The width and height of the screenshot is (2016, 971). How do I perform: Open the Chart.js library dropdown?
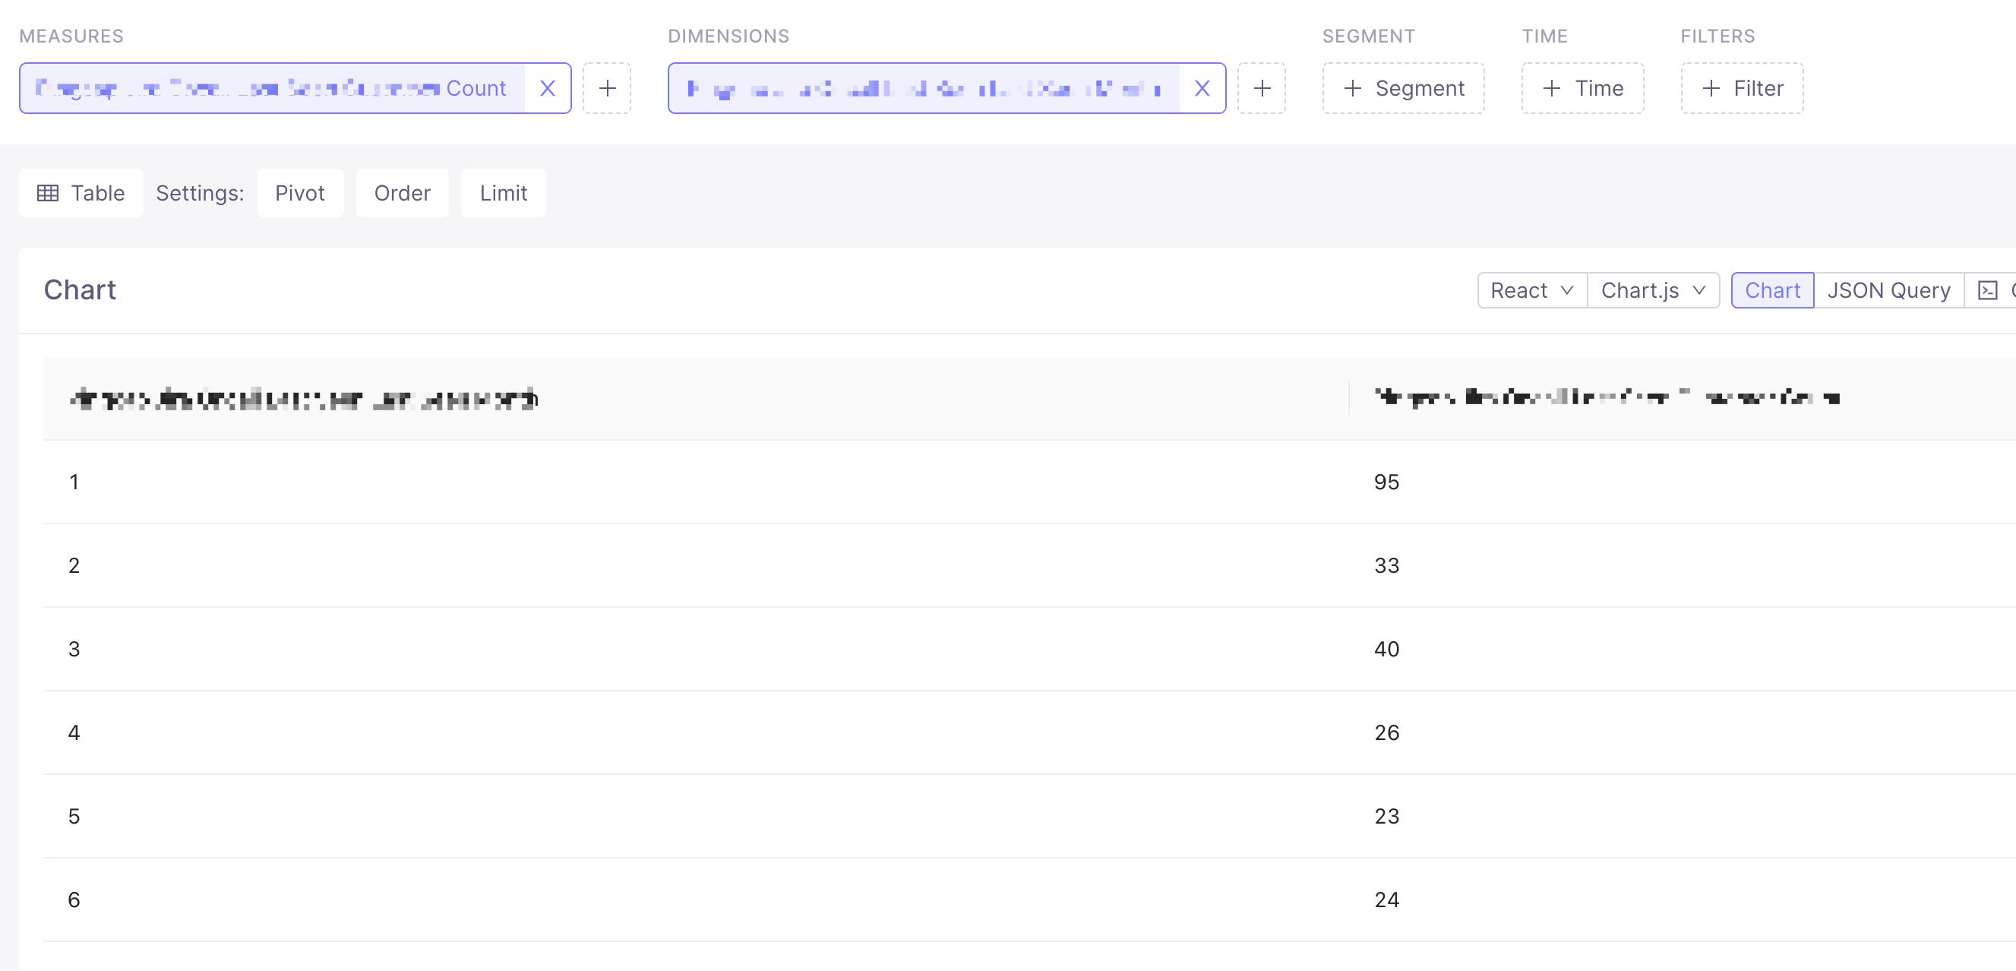(x=1652, y=289)
